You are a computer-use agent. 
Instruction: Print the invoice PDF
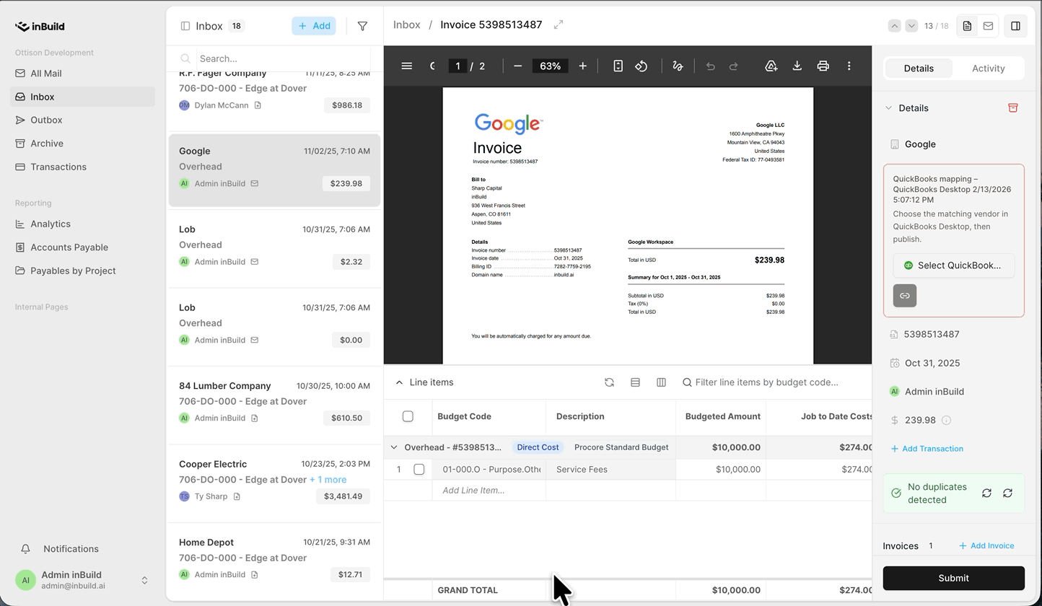click(823, 66)
